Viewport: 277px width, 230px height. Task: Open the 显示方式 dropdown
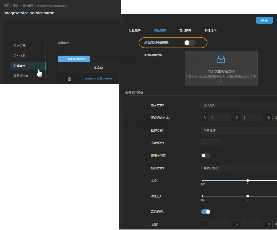pos(238,105)
